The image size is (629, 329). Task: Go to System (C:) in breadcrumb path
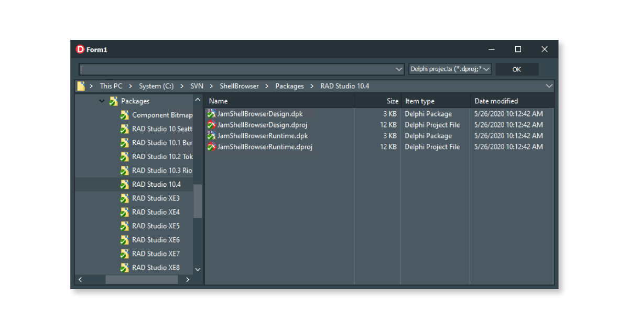tap(156, 86)
